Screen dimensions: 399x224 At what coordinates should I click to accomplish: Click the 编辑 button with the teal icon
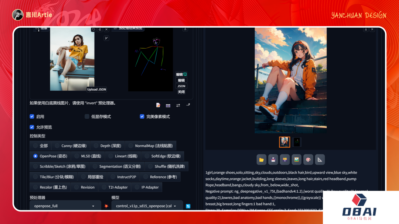point(181,74)
